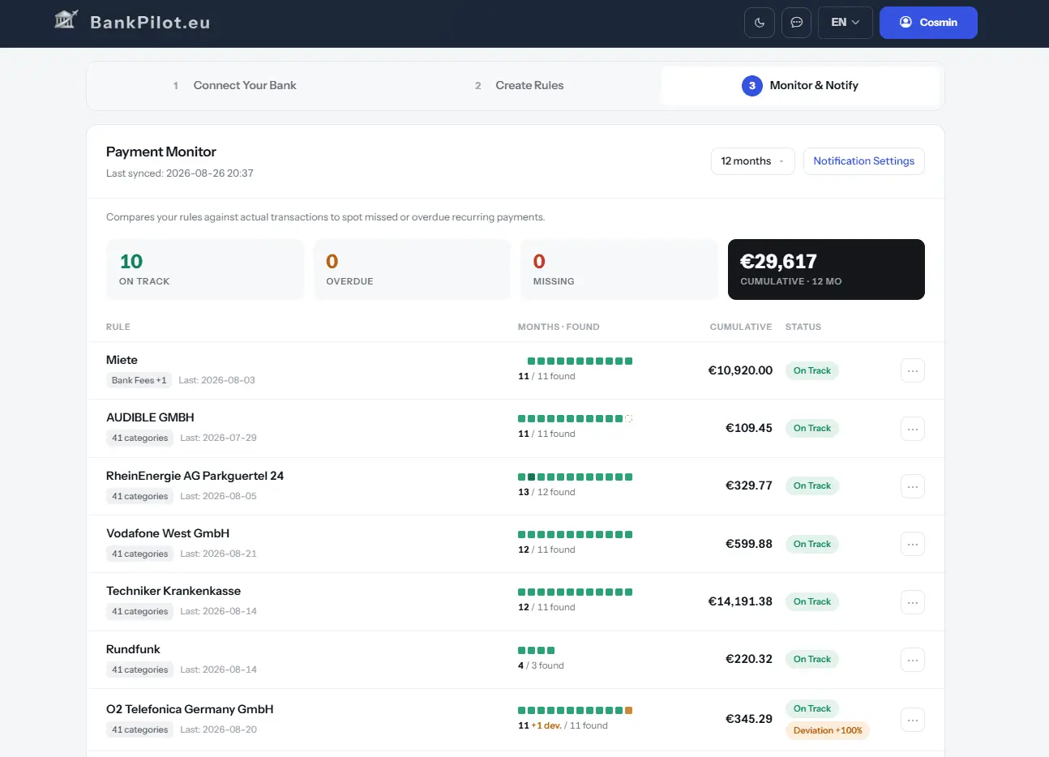The image size is (1049, 757).
Task: Open more options for Vodafone West row
Action: tap(913, 544)
